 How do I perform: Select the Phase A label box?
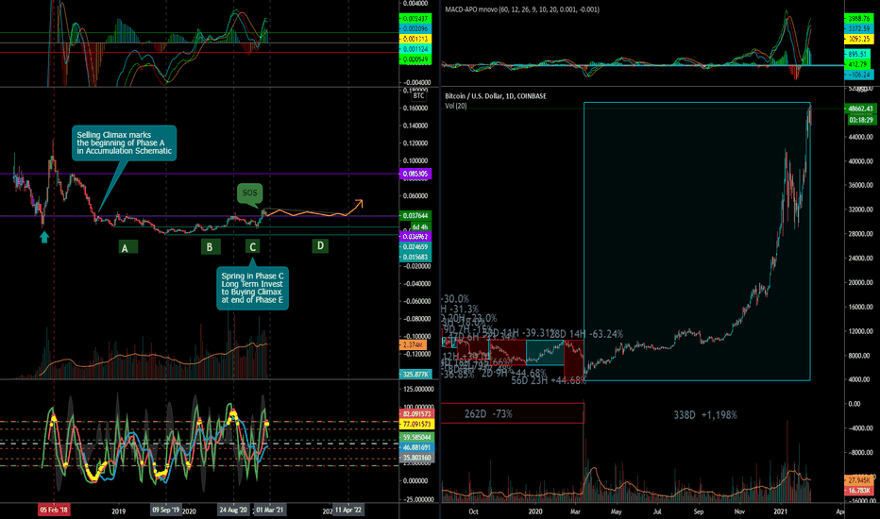coord(128,247)
